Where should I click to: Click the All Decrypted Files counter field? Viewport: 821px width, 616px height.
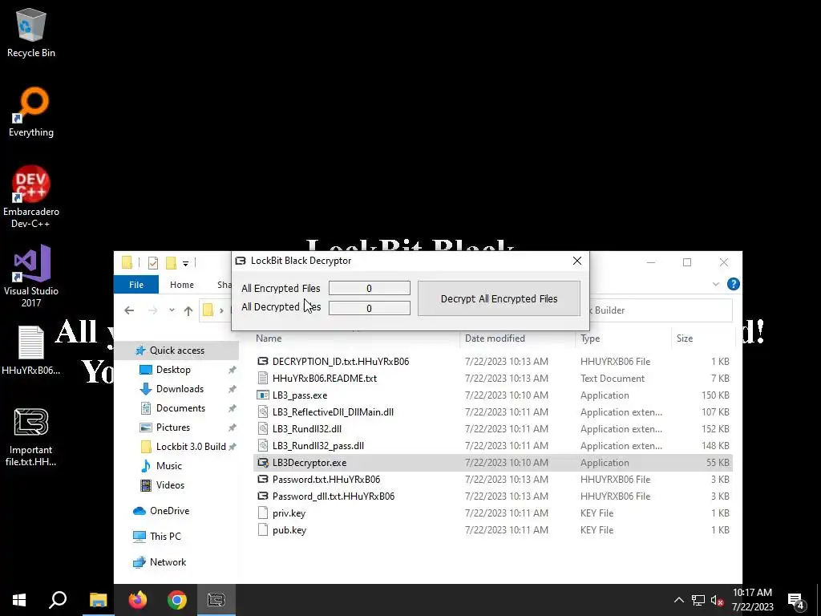pyautogui.click(x=369, y=308)
